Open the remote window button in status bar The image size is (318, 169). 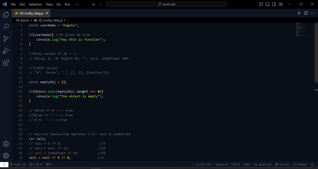pos(5,164)
